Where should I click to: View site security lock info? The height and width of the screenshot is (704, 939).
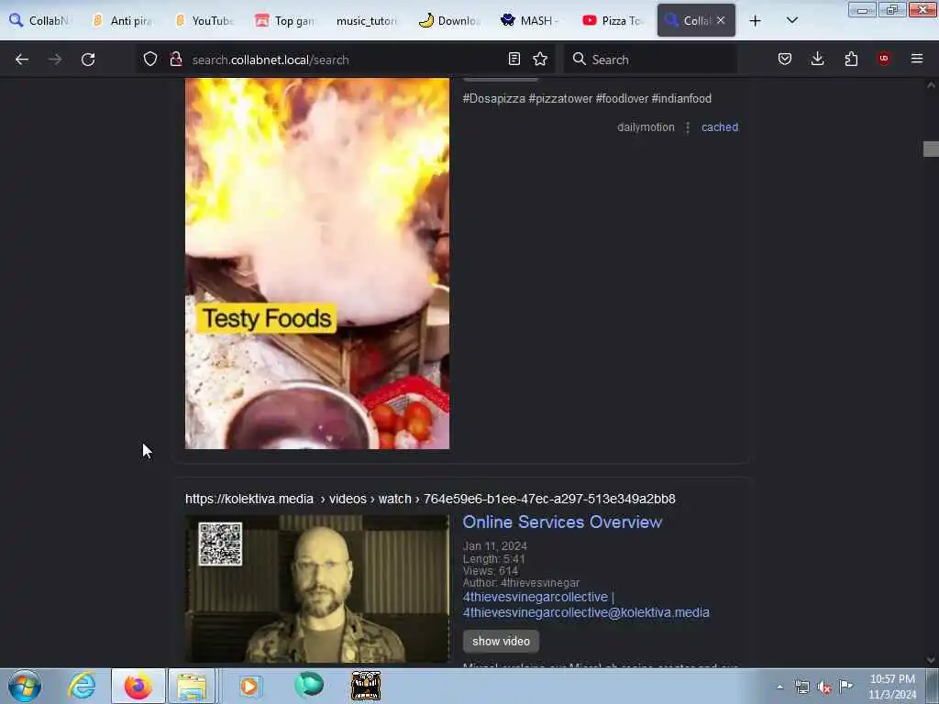tap(175, 59)
